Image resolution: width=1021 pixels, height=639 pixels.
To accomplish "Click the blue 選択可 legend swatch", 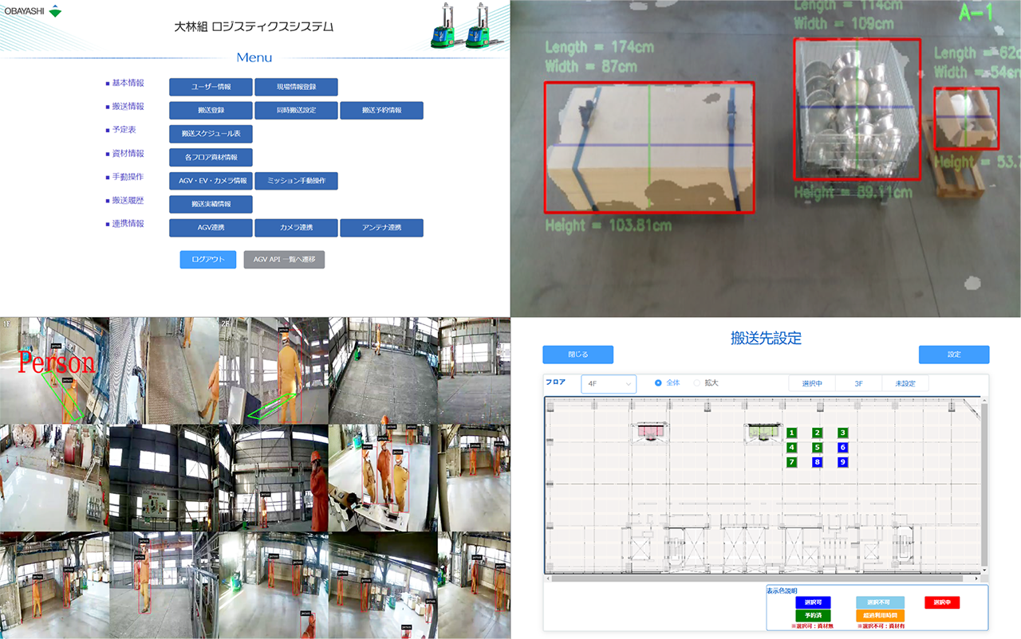I will click(813, 602).
